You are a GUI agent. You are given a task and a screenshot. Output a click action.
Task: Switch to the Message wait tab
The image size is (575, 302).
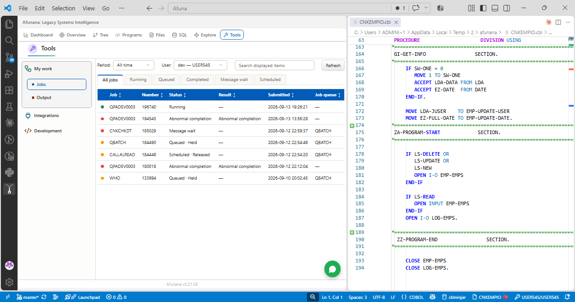point(234,80)
